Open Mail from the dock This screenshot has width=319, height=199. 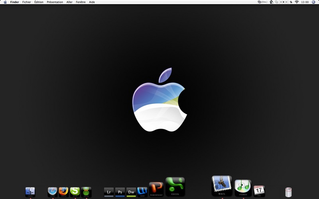point(222,186)
